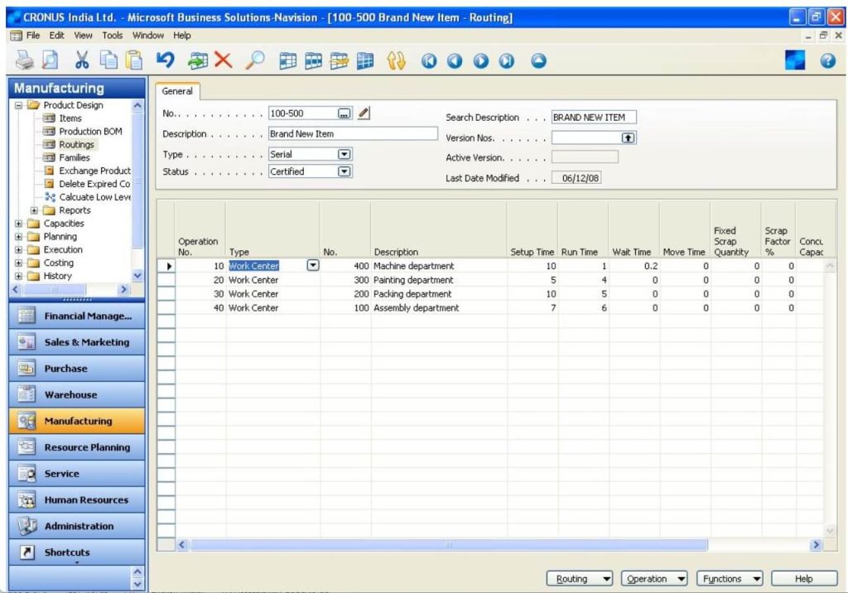Select the General tab
This screenshot has width=848, height=593.
pos(176,92)
